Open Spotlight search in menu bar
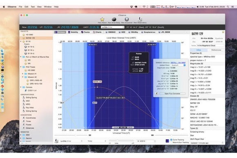This screenshot has height=158, width=237. coord(228,7)
